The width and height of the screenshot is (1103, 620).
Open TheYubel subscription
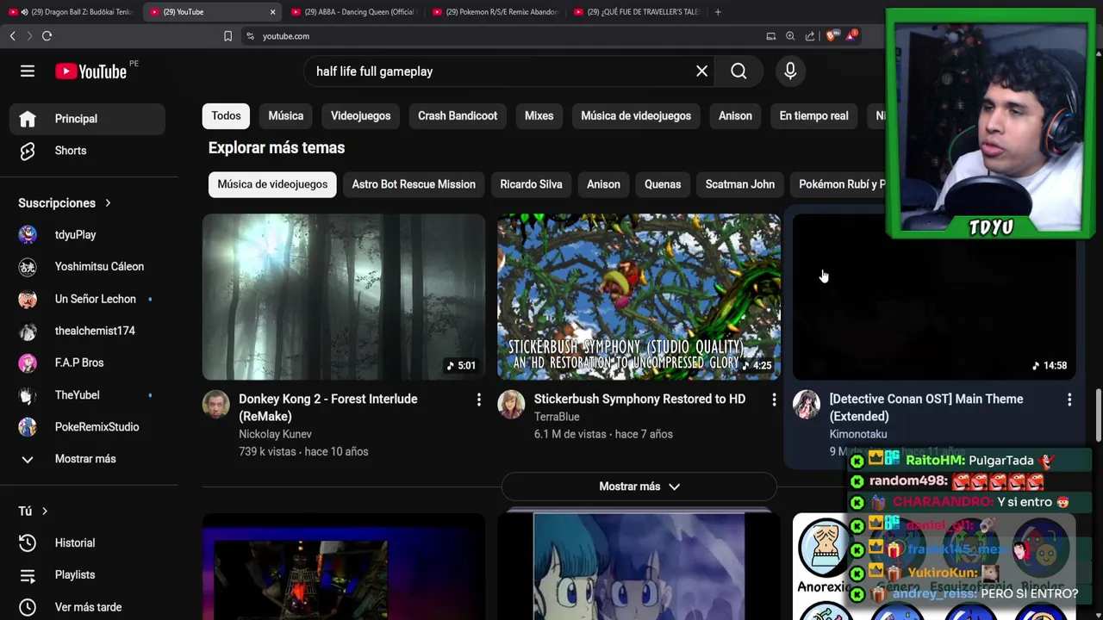[87, 395]
